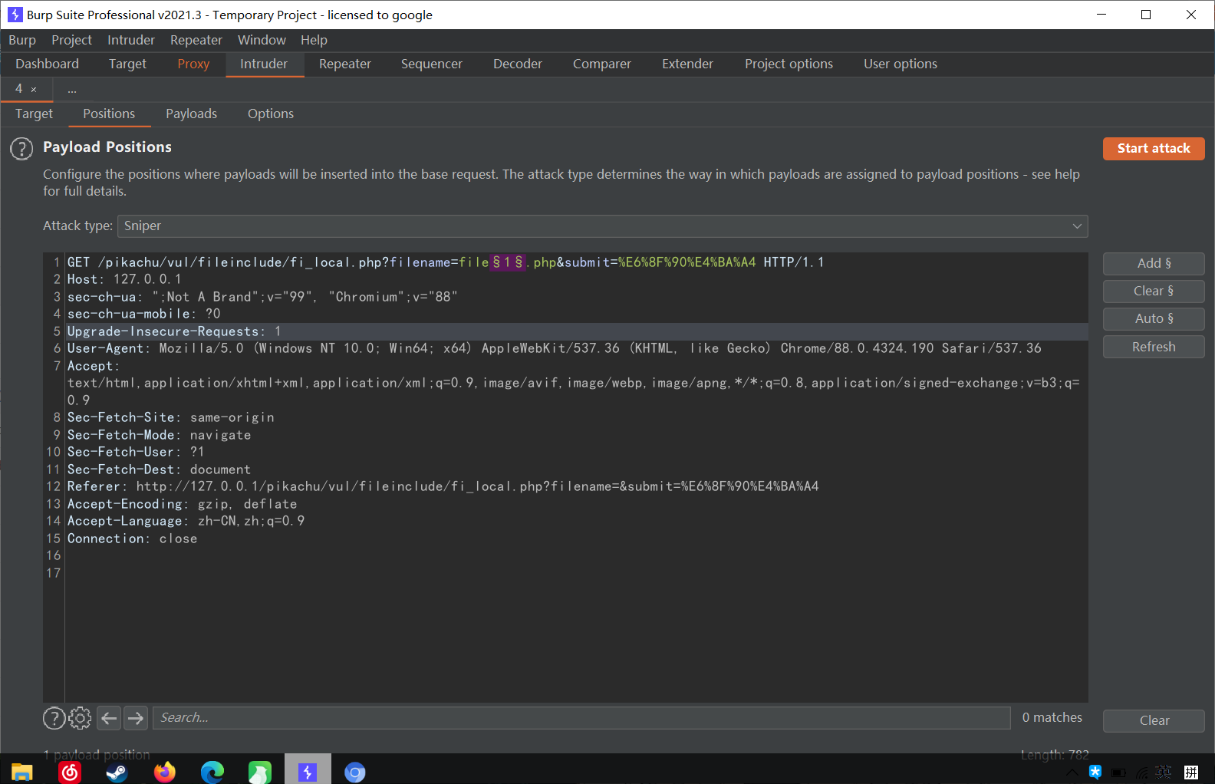1215x784 pixels.
Task: Focus the Search input field
Action: click(x=581, y=718)
